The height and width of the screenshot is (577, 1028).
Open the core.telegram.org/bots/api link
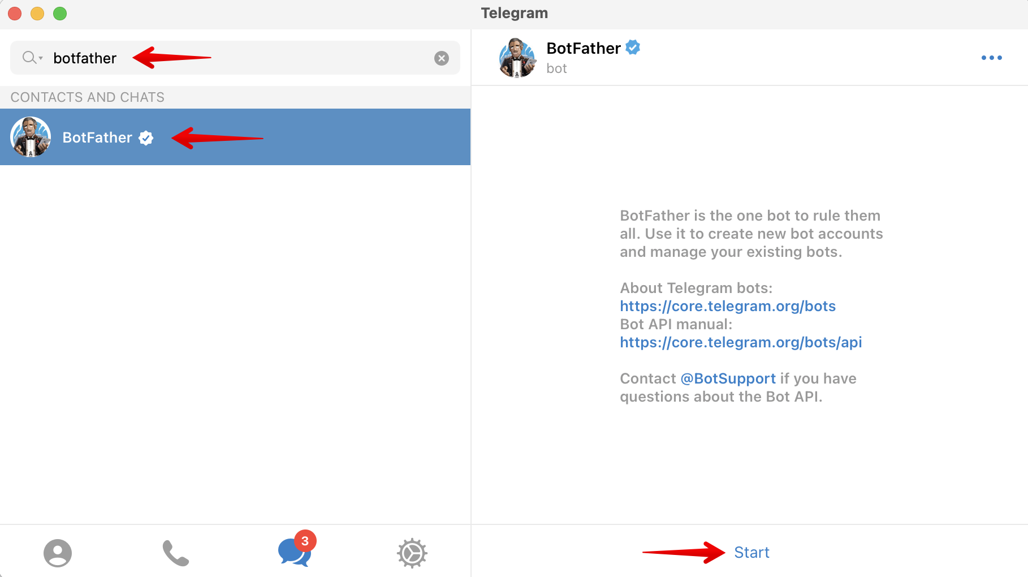click(x=741, y=342)
